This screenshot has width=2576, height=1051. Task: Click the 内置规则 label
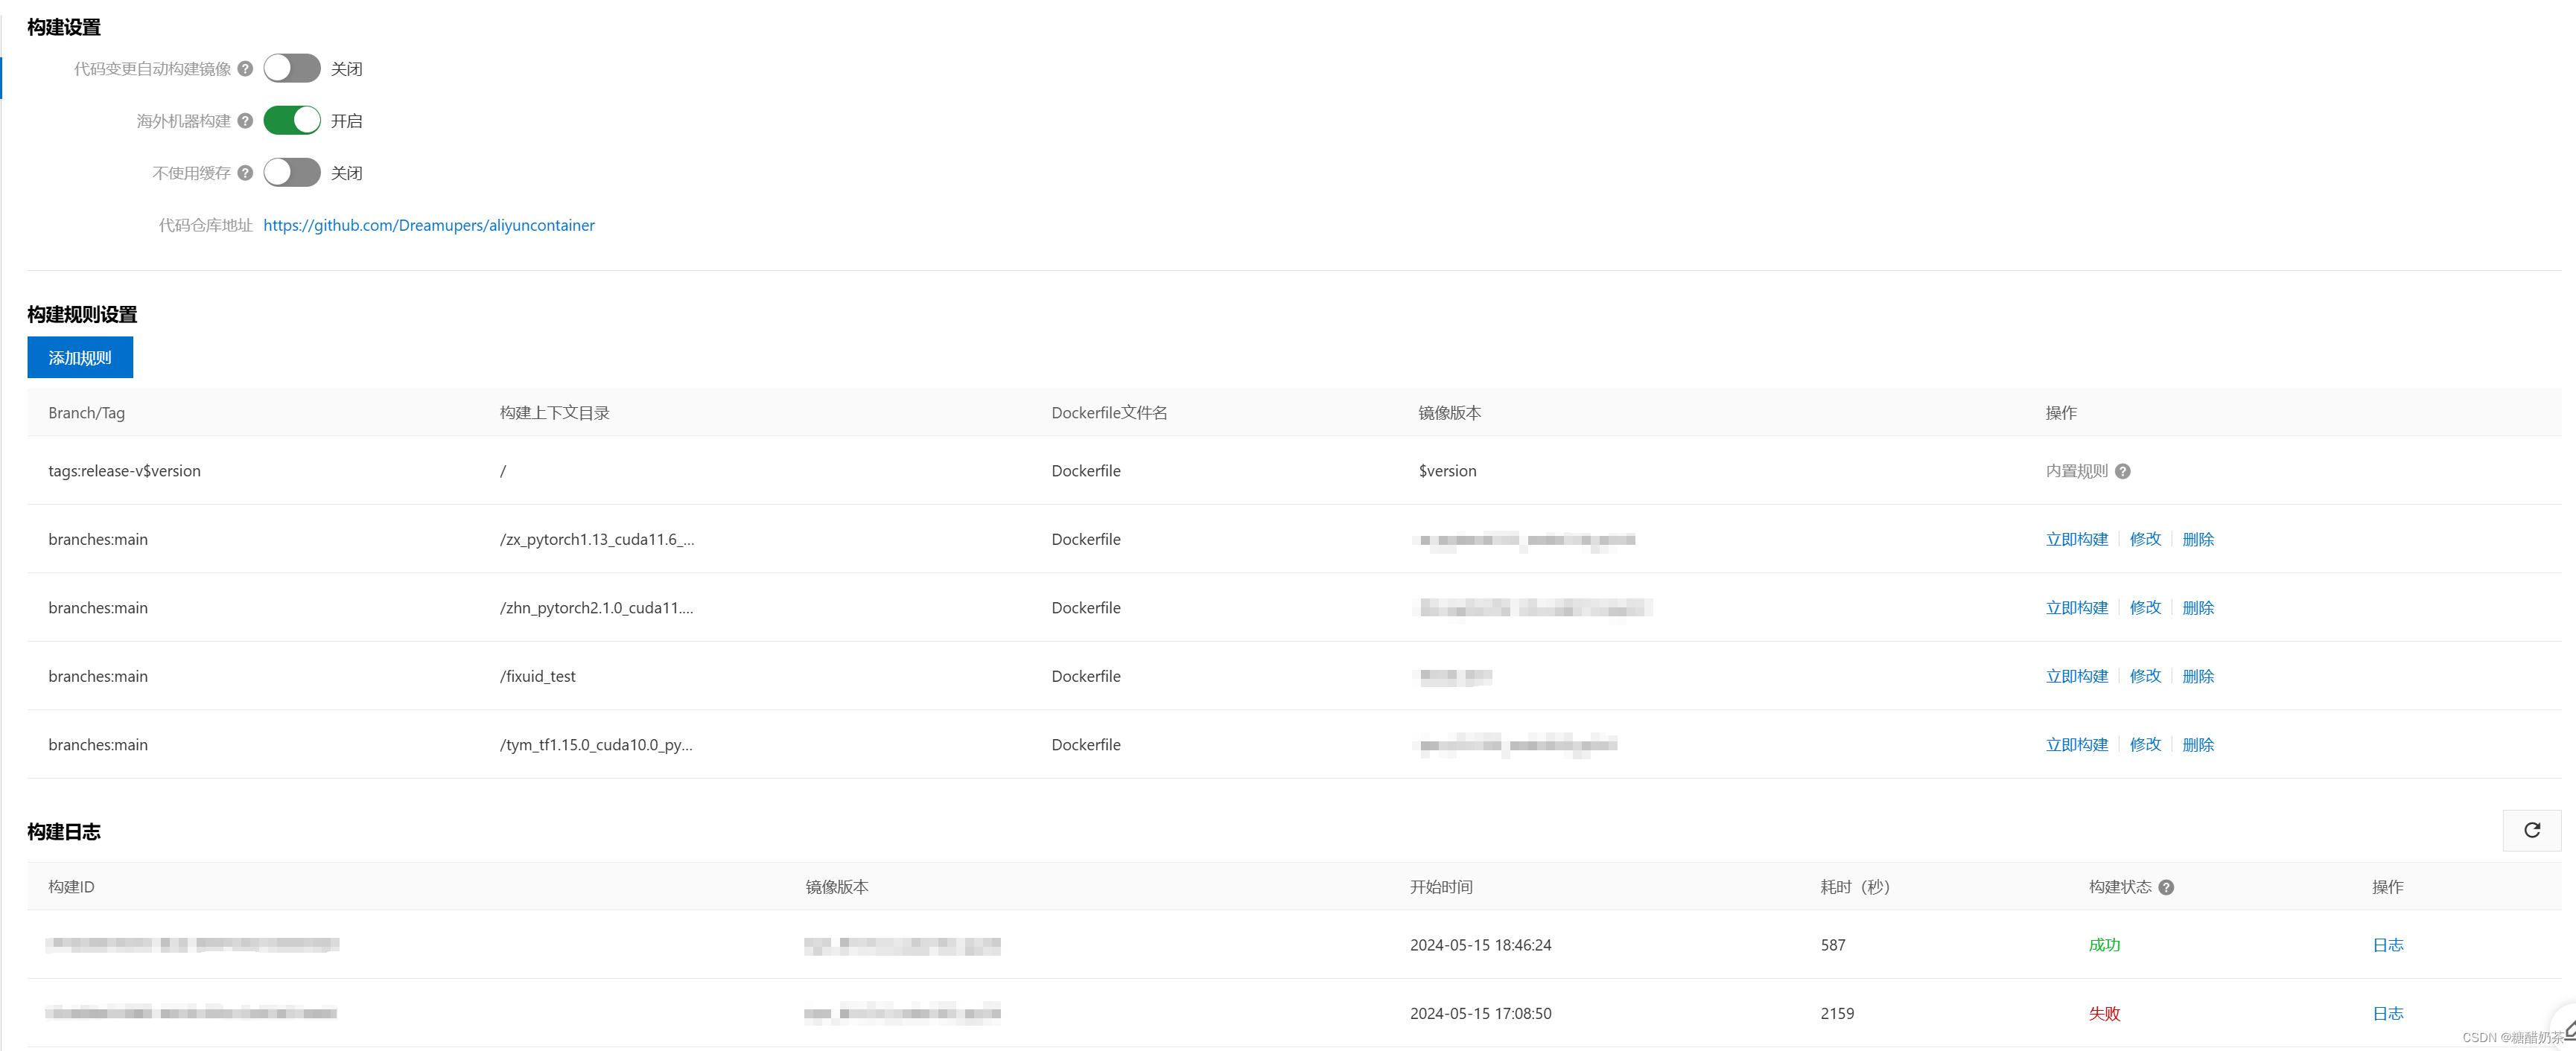click(2076, 472)
